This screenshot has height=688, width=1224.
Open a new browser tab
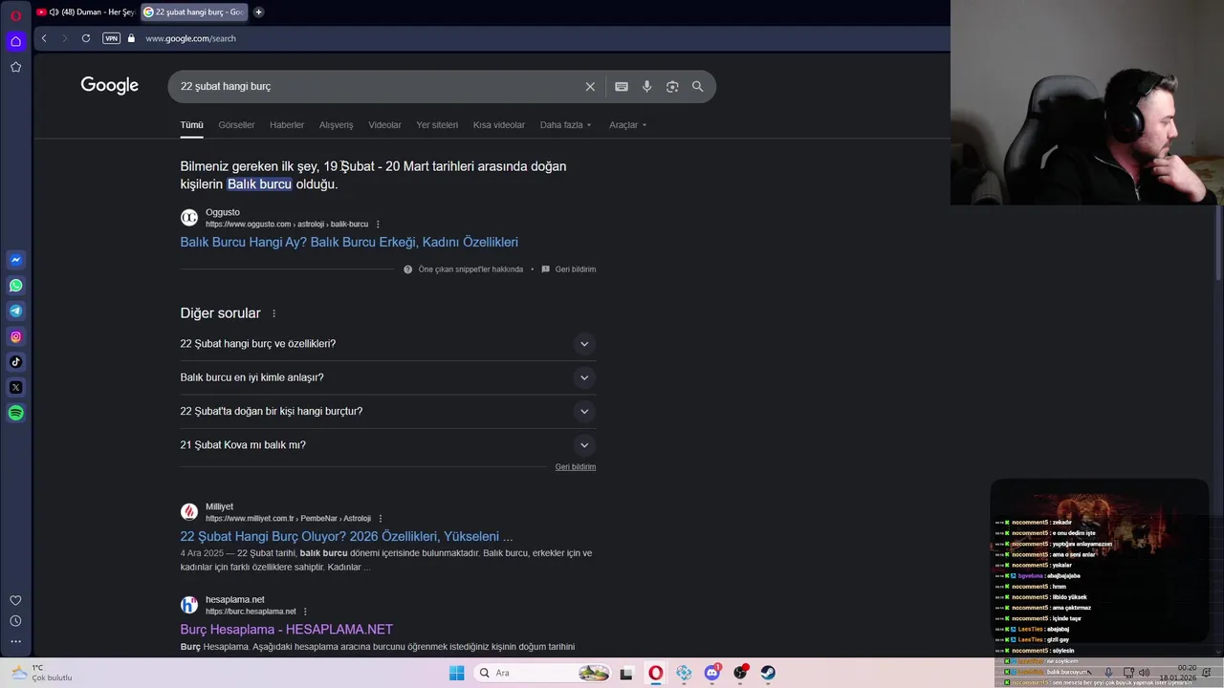pyautogui.click(x=258, y=12)
